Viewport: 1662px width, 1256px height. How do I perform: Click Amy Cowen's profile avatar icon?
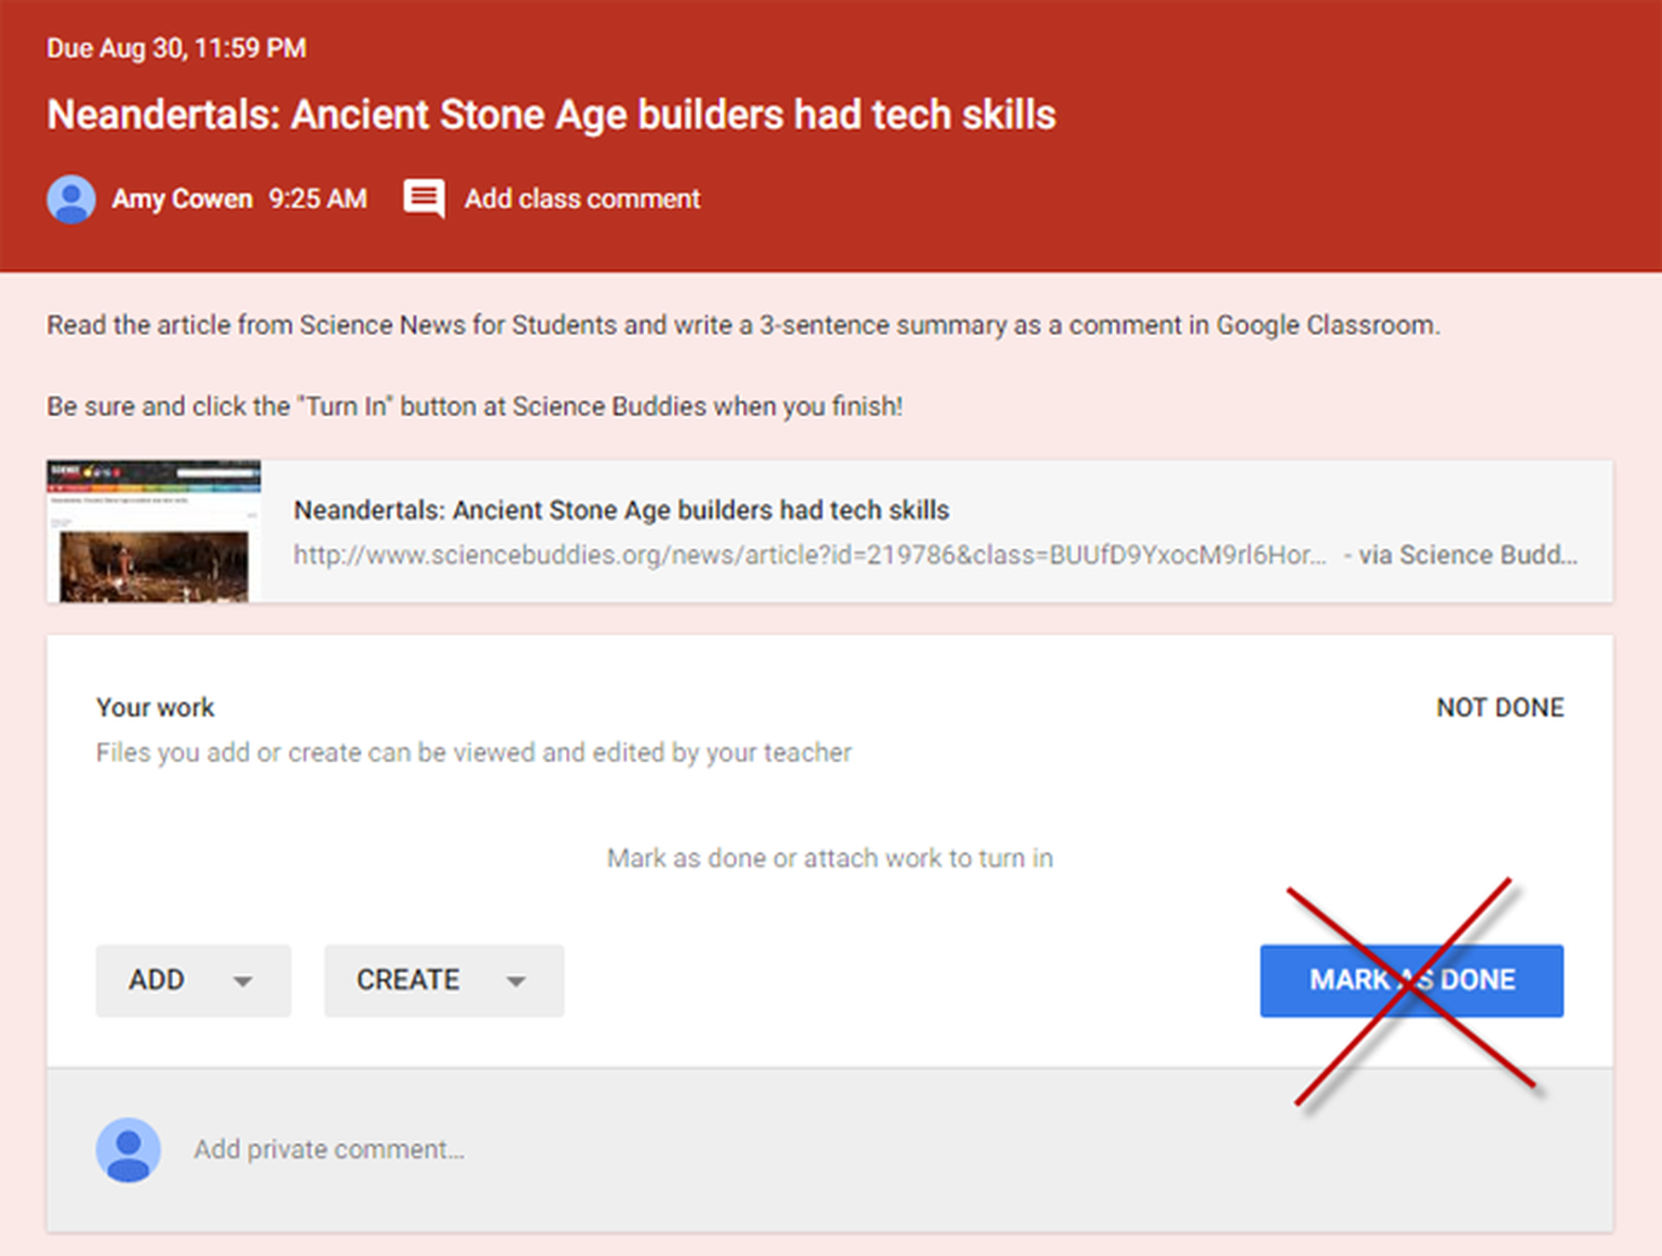click(x=71, y=199)
